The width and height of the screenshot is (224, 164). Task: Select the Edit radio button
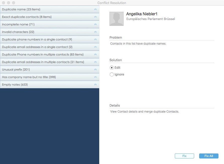pyautogui.click(x=112, y=68)
